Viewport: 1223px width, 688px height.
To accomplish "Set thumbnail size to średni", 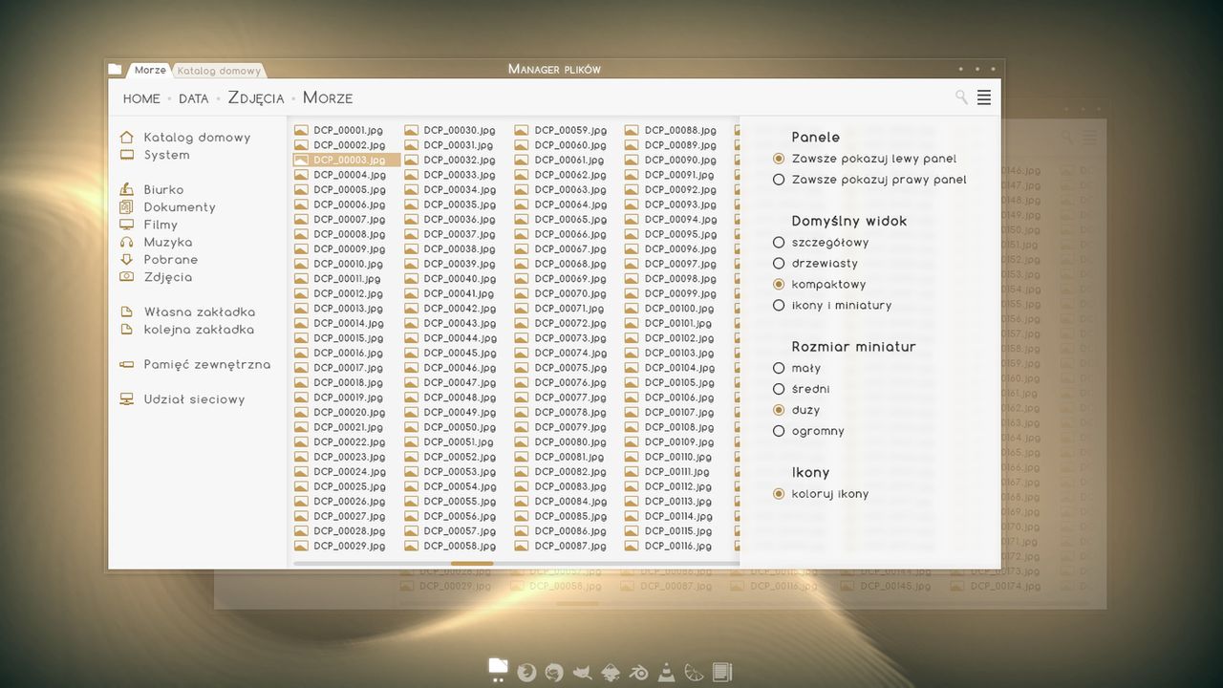I will tap(801, 390).
